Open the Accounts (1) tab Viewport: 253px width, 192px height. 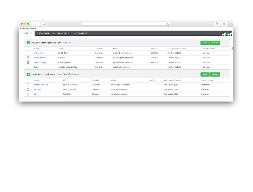(81, 33)
